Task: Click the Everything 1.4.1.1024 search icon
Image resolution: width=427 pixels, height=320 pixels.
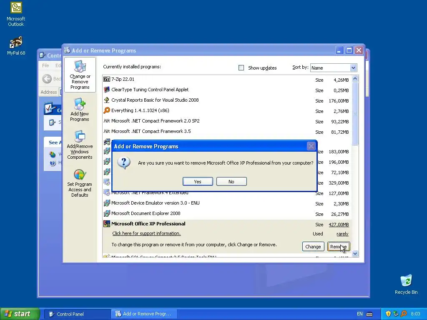Action: [107, 110]
